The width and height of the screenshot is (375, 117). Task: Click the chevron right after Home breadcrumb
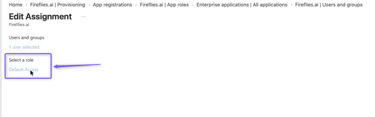26,5
